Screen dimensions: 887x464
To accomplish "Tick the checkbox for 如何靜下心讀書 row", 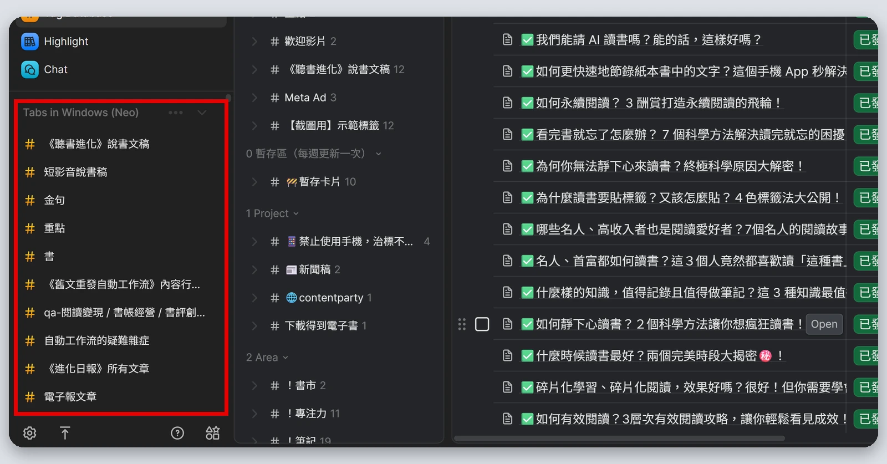I will pyautogui.click(x=482, y=324).
